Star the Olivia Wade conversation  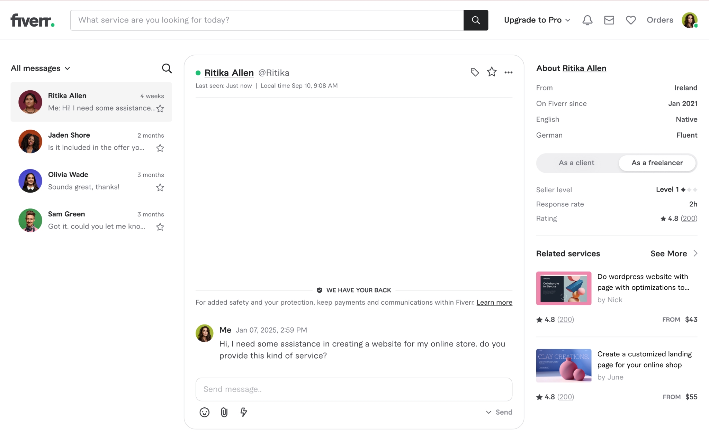(x=160, y=187)
